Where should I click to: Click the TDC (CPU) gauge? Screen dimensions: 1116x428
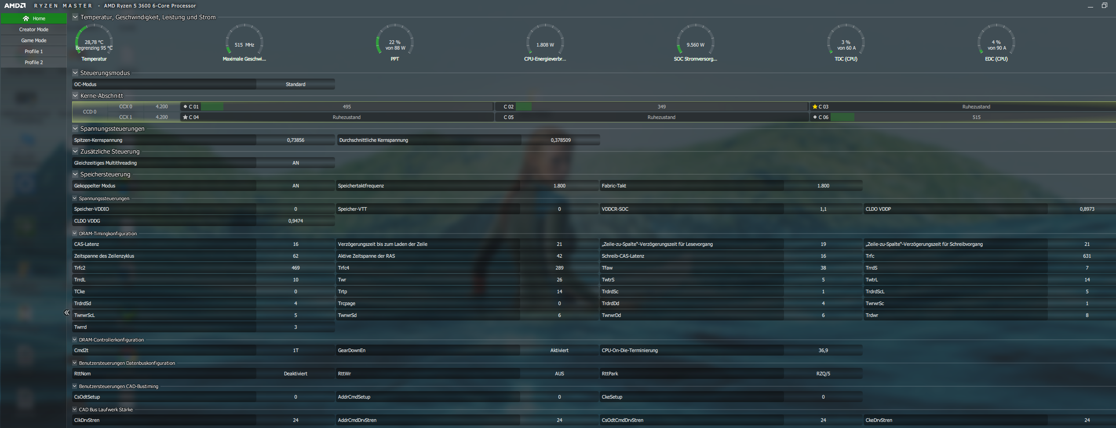click(846, 43)
